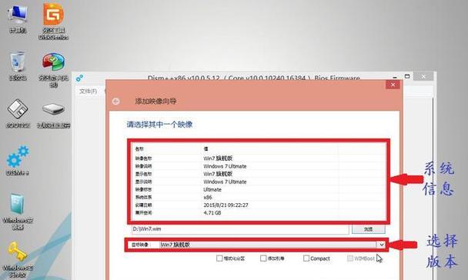This screenshot has width=468, height=280.
Task: Click the D:\Win7.wim path field
Action: tap(240, 229)
